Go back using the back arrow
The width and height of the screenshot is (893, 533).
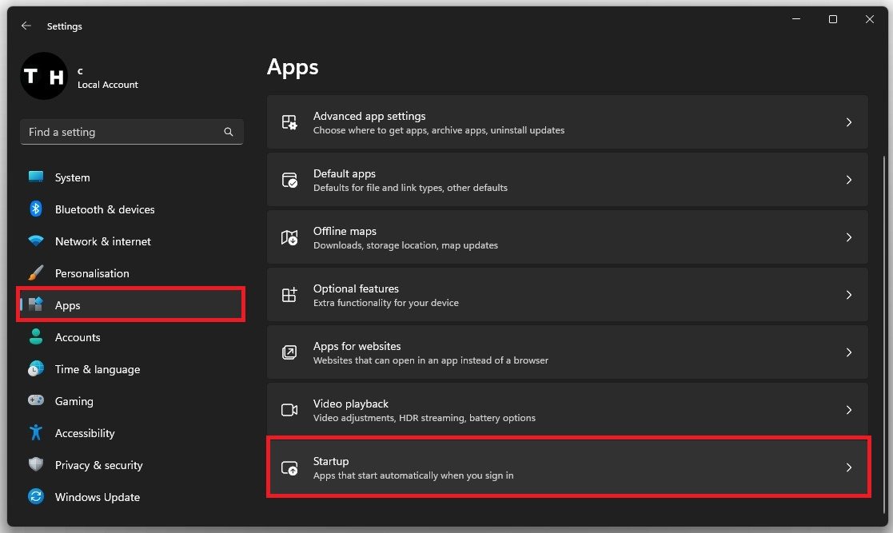point(26,26)
